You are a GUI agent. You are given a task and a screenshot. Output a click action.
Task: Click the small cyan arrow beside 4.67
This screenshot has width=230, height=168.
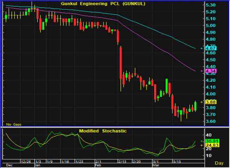click(x=202, y=48)
